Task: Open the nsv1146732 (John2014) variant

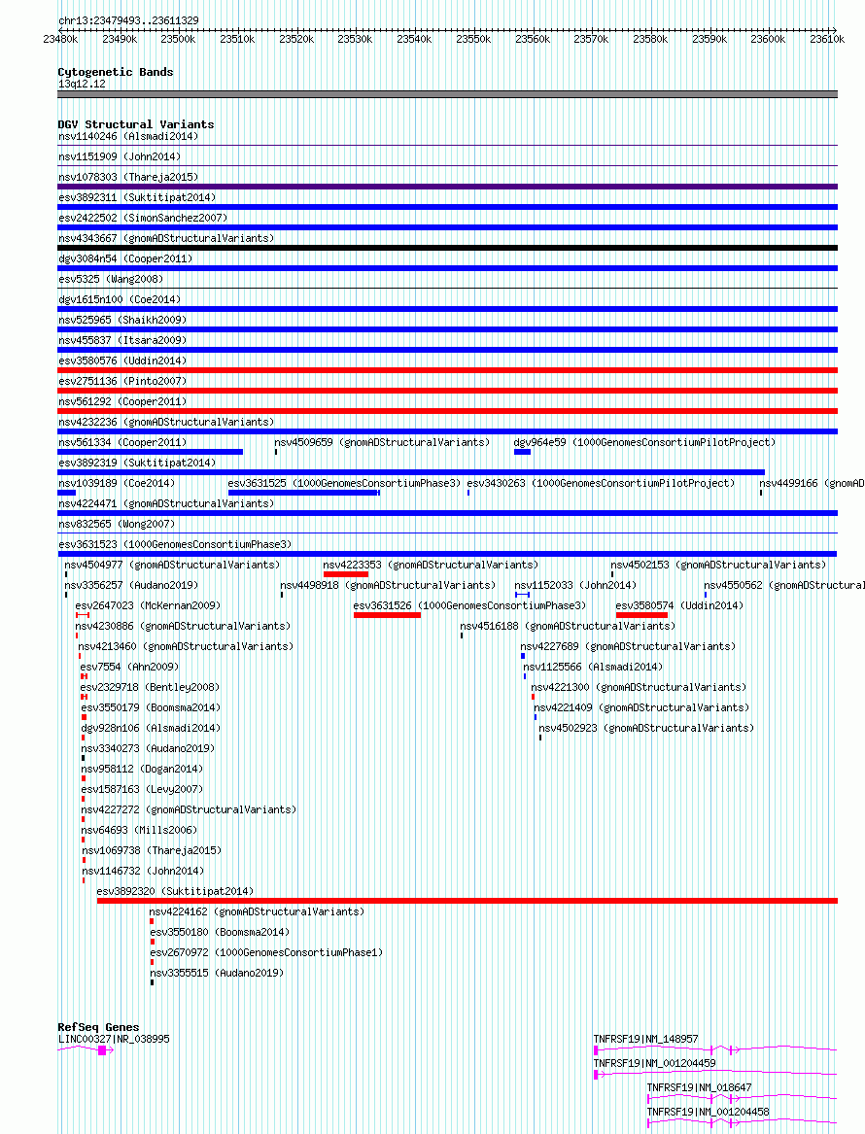Action: [x=143, y=870]
